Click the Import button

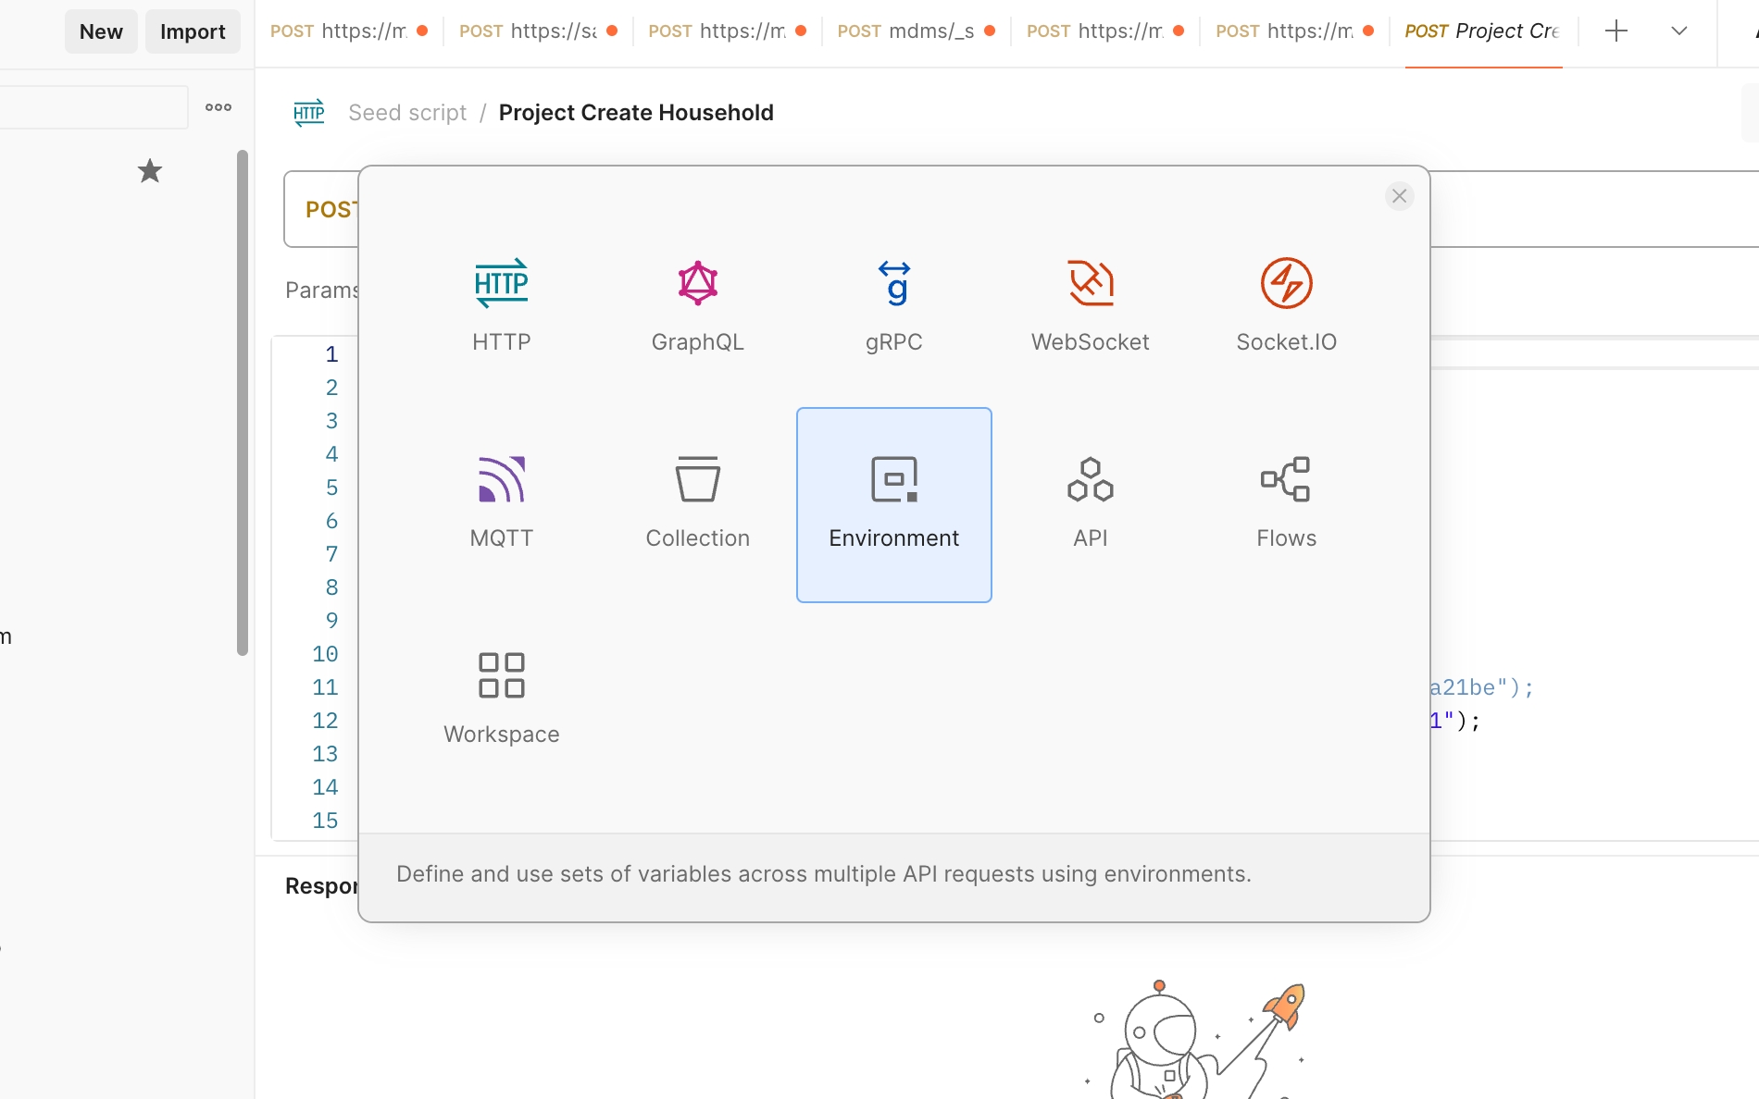tap(193, 31)
